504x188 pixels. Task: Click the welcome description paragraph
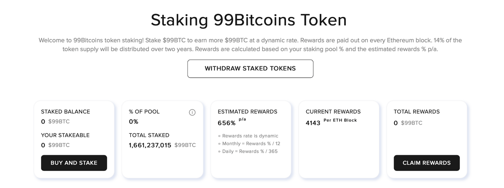(250, 45)
